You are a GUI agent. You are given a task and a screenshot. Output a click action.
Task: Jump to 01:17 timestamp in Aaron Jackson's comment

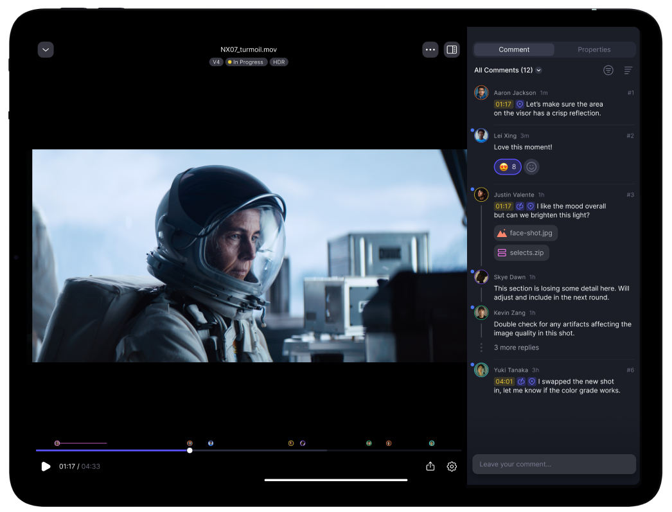(x=503, y=104)
